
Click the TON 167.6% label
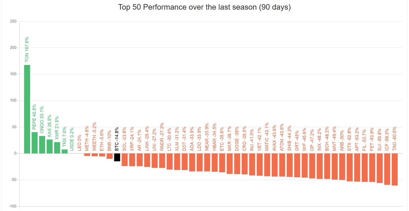tap(27, 49)
